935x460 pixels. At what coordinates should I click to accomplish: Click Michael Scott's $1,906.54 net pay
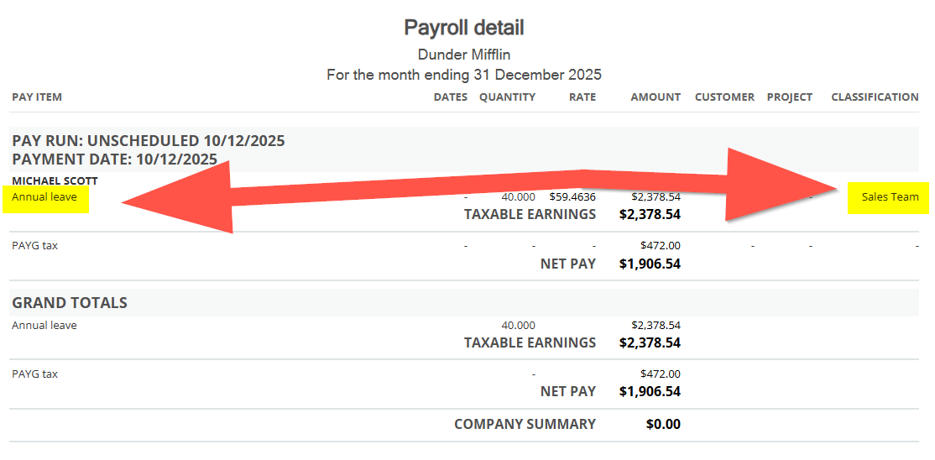click(650, 264)
